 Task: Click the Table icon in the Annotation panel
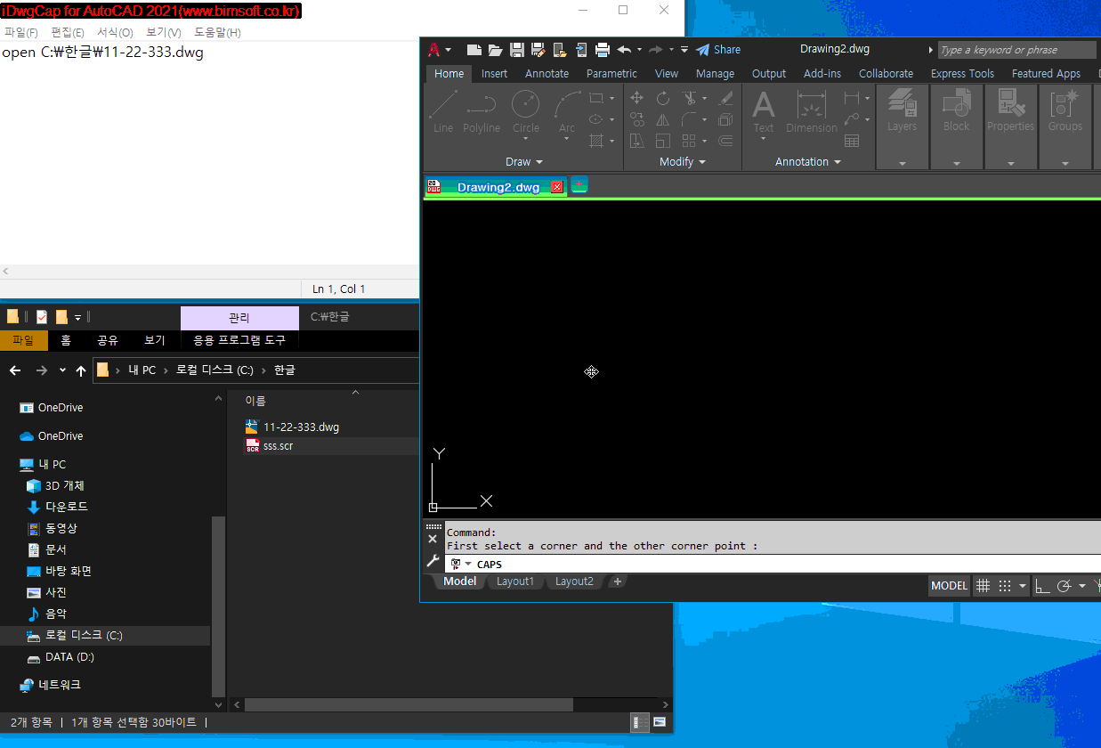852,141
